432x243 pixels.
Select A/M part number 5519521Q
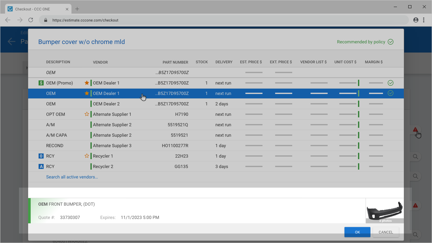(x=178, y=125)
